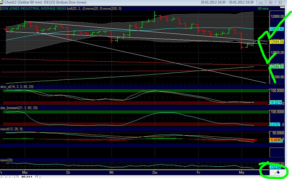Click the 2,6707 DSS Bressert value tag
Screen dimensions: 292x179
click(x=275, y=124)
